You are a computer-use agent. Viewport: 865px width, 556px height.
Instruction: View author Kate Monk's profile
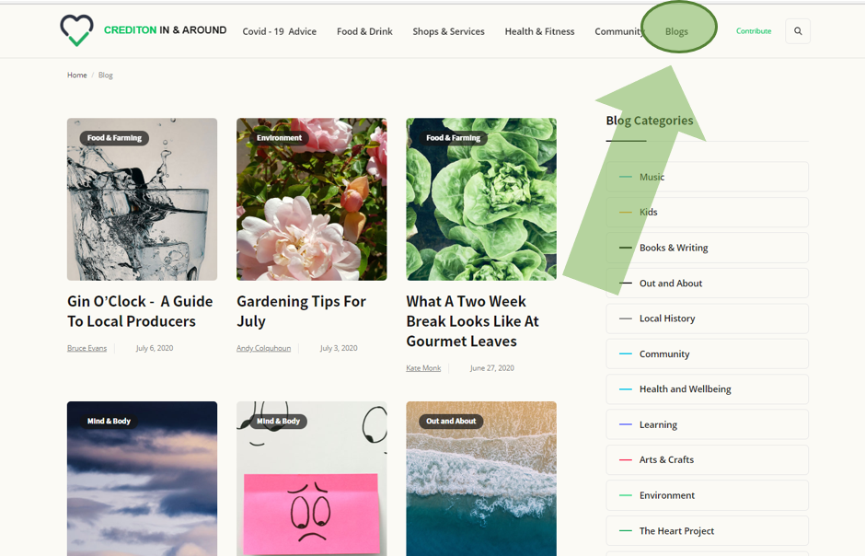(423, 368)
